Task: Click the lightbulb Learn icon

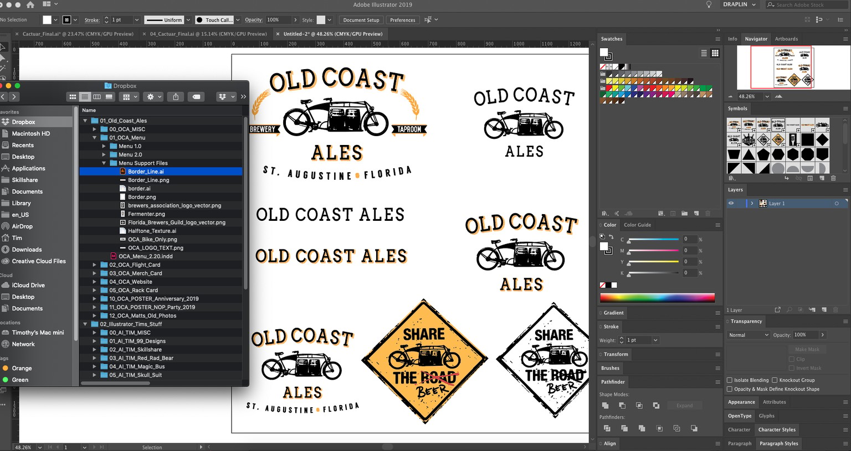Action: pyautogui.click(x=709, y=4)
